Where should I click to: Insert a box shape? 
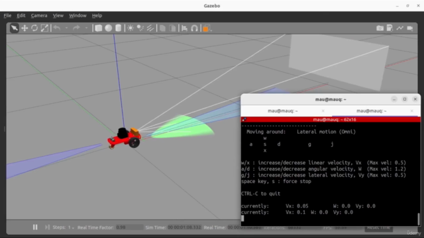click(99, 28)
